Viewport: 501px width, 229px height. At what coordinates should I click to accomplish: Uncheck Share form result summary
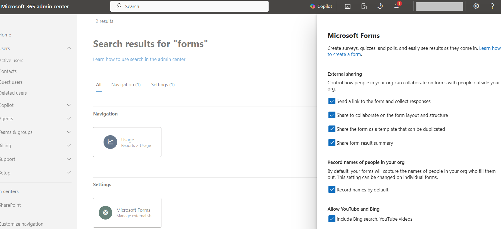click(332, 143)
